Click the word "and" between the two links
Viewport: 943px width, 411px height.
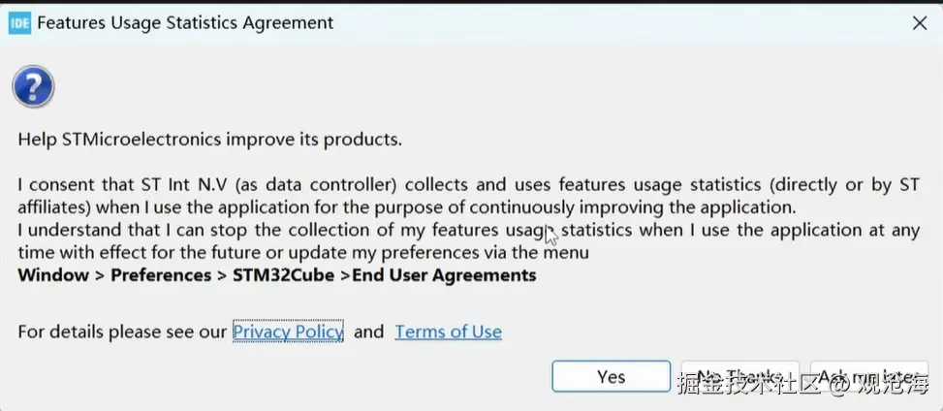click(x=368, y=332)
